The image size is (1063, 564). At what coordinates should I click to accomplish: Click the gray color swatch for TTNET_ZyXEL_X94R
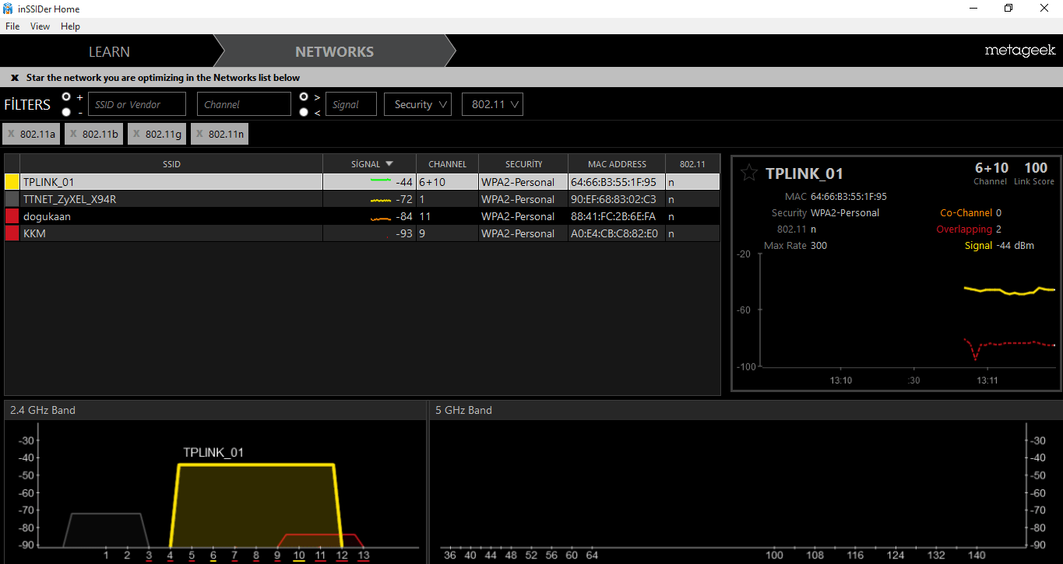pyautogui.click(x=12, y=199)
